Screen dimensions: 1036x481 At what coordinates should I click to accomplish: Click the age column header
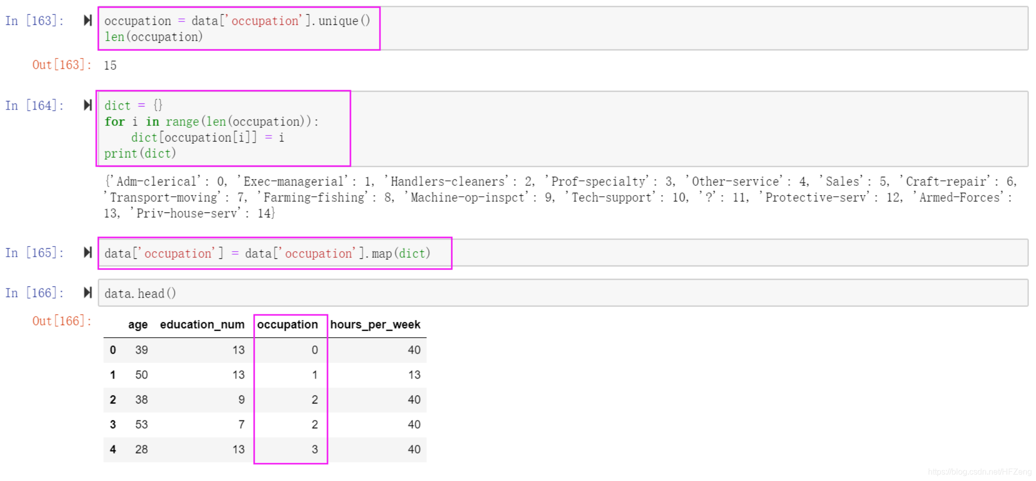[x=138, y=325]
